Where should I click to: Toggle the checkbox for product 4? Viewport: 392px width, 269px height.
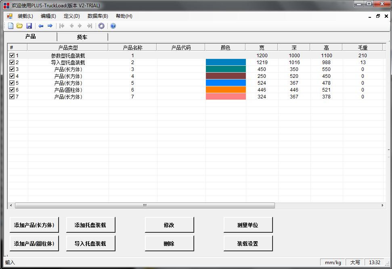(x=12, y=76)
